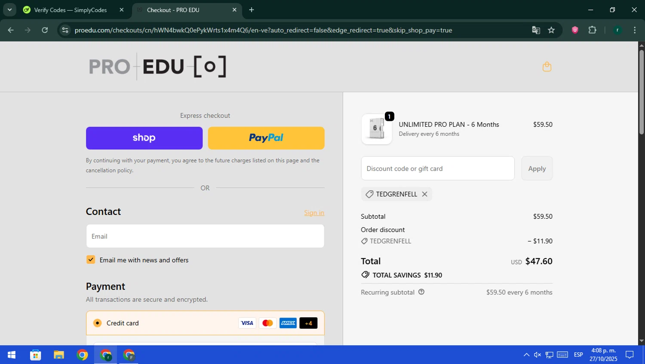View site information icon in address bar
The image size is (645, 364).
click(x=65, y=30)
